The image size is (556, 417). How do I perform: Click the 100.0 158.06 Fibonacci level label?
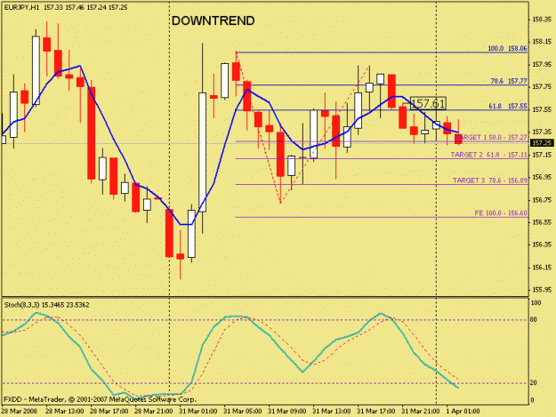[507, 49]
